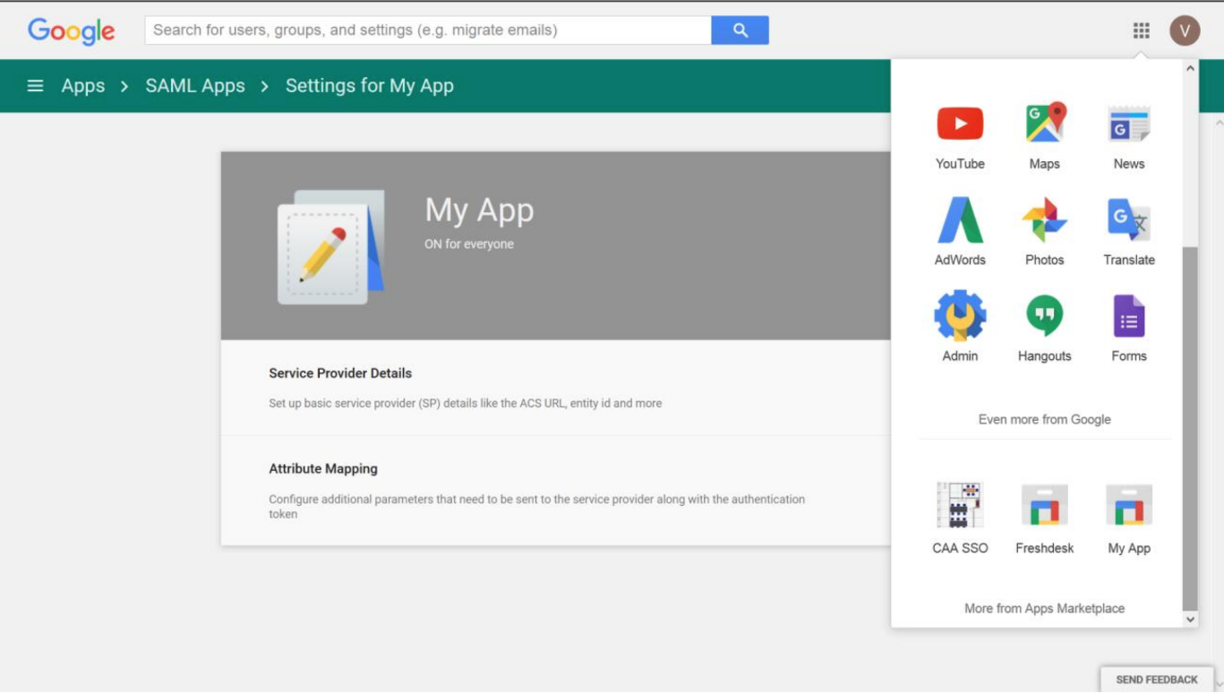
Task: Launch Google News icon
Action: point(1128,124)
